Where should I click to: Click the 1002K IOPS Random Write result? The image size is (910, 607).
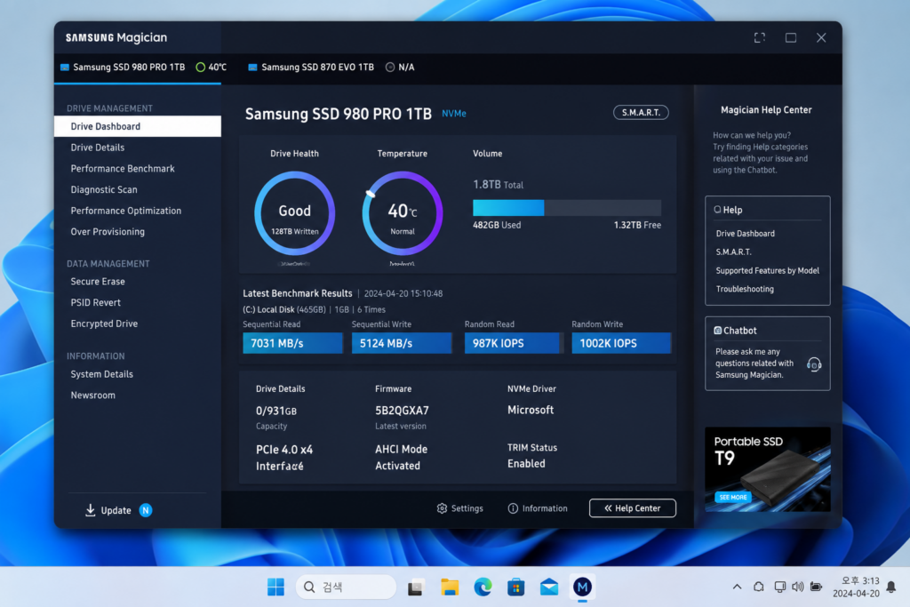tap(621, 343)
